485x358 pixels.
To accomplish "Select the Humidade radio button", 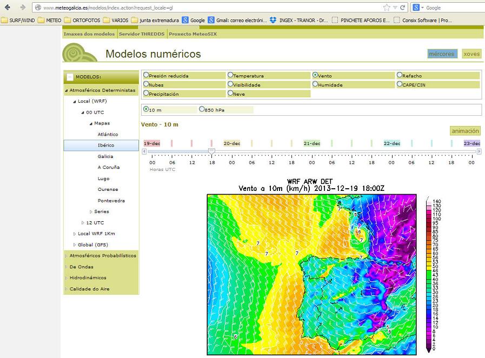I will click(x=315, y=84).
